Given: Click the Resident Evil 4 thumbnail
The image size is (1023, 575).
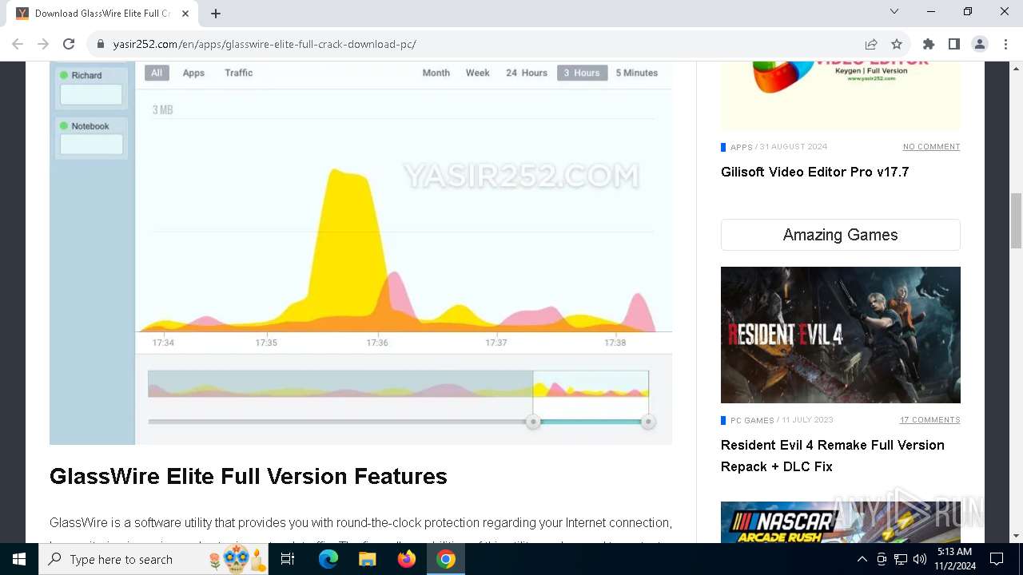Looking at the screenshot, I should (x=841, y=335).
